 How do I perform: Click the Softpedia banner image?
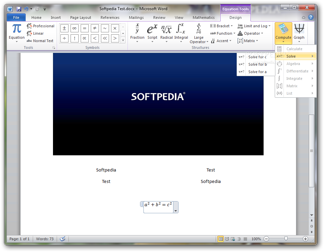tap(158, 104)
